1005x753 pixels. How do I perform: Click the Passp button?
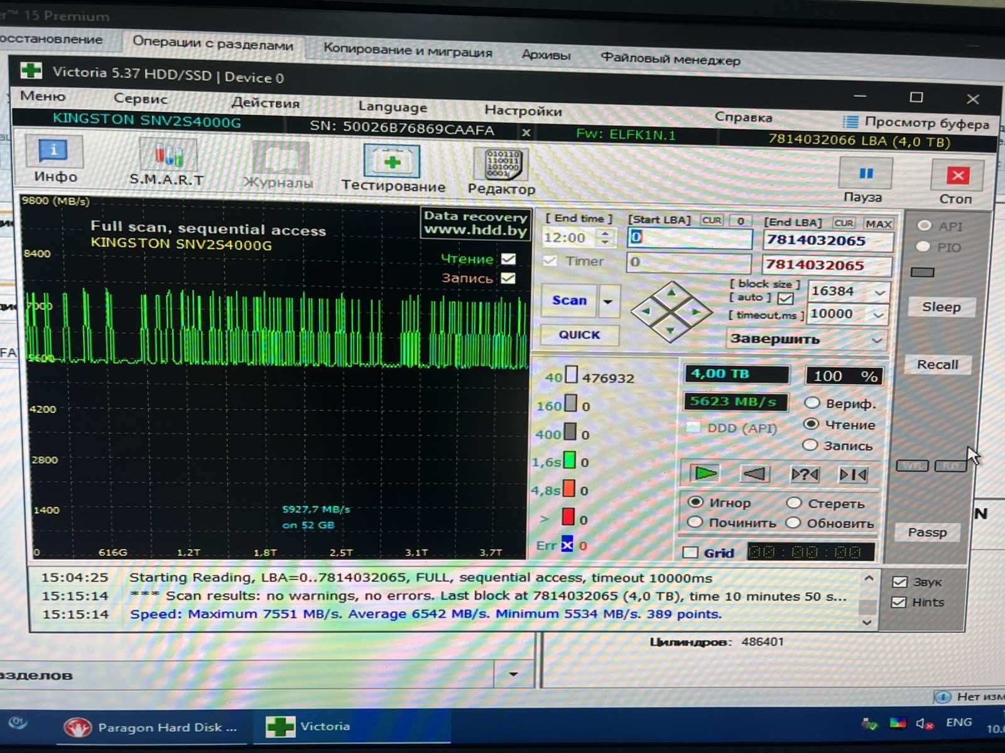(927, 533)
